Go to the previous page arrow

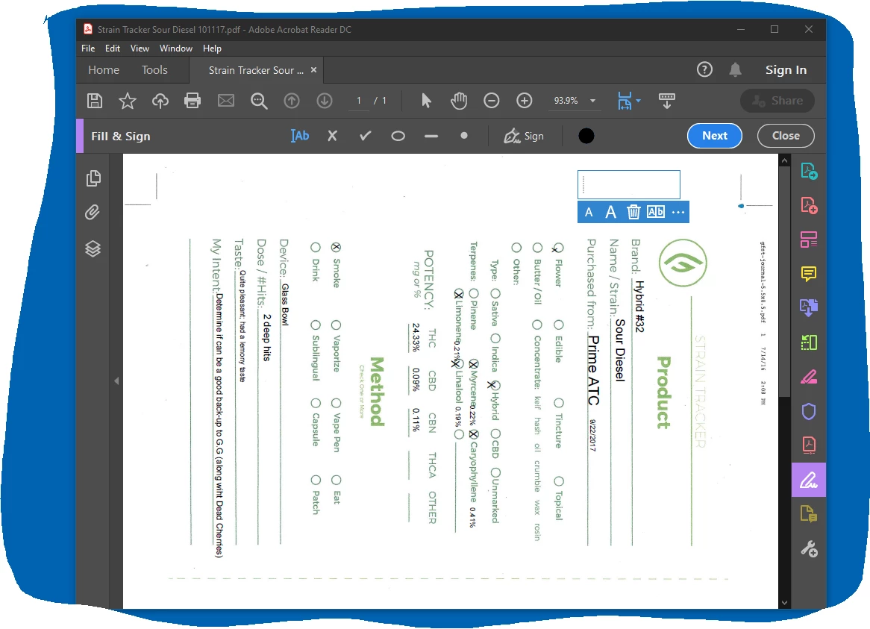point(292,101)
